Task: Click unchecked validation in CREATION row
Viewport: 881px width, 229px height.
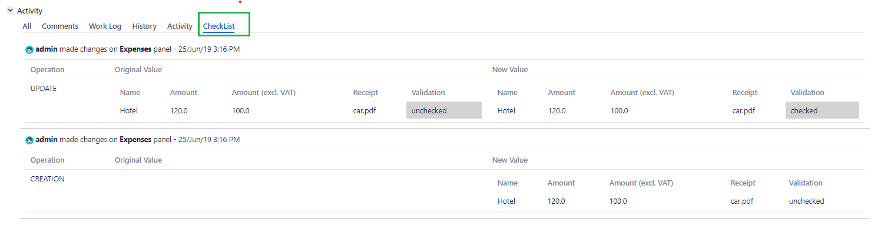Action: (x=807, y=201)
